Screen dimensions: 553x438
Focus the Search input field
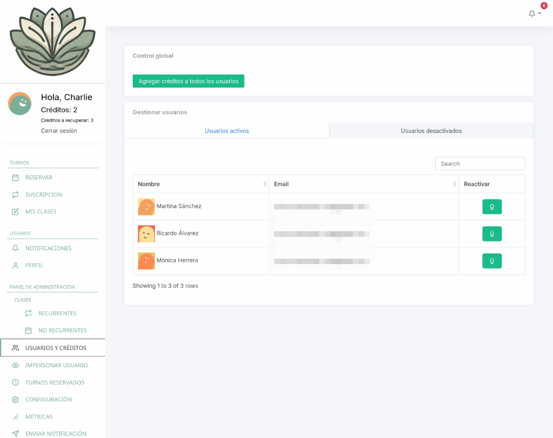[x=480, y=164]
